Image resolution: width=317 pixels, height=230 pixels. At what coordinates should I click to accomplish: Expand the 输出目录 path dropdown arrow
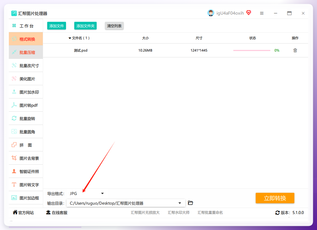click(x=179, y=203)
